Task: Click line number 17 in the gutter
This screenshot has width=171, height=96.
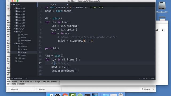Action: click(x=40, y=63)
